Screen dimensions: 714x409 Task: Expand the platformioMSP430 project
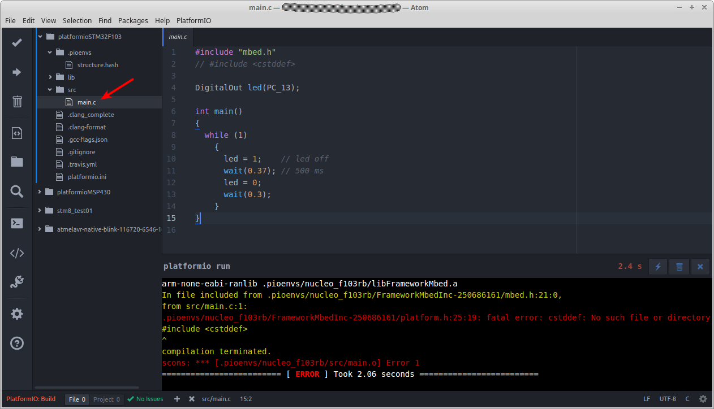40,192
